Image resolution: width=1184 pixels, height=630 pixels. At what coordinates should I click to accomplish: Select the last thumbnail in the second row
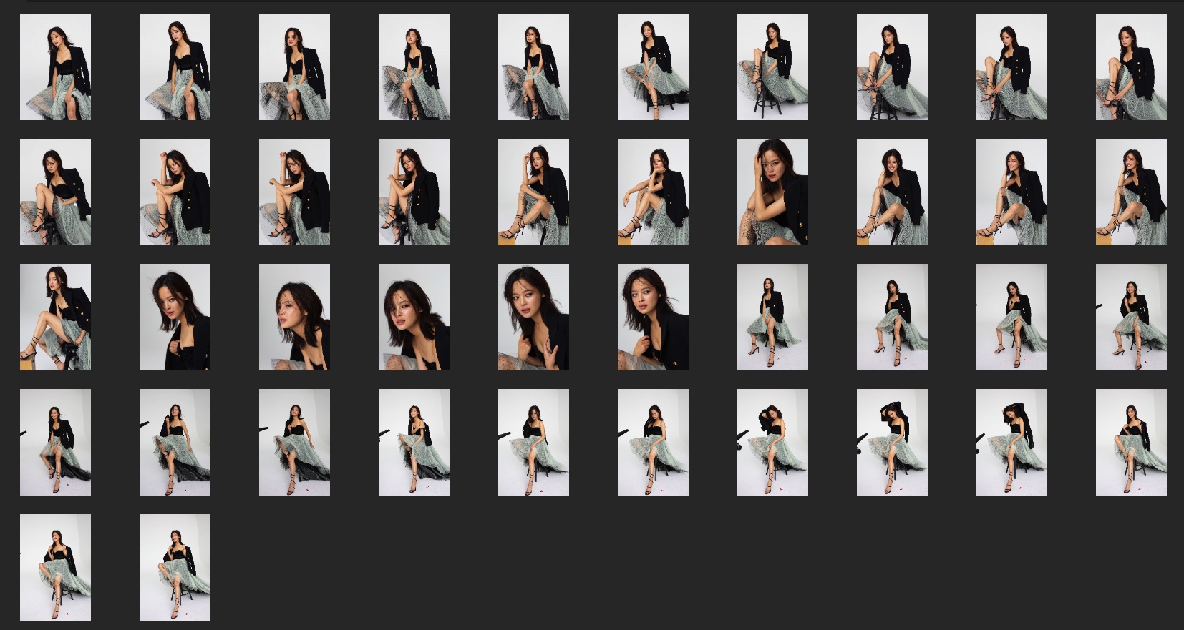coord(1131,192)
